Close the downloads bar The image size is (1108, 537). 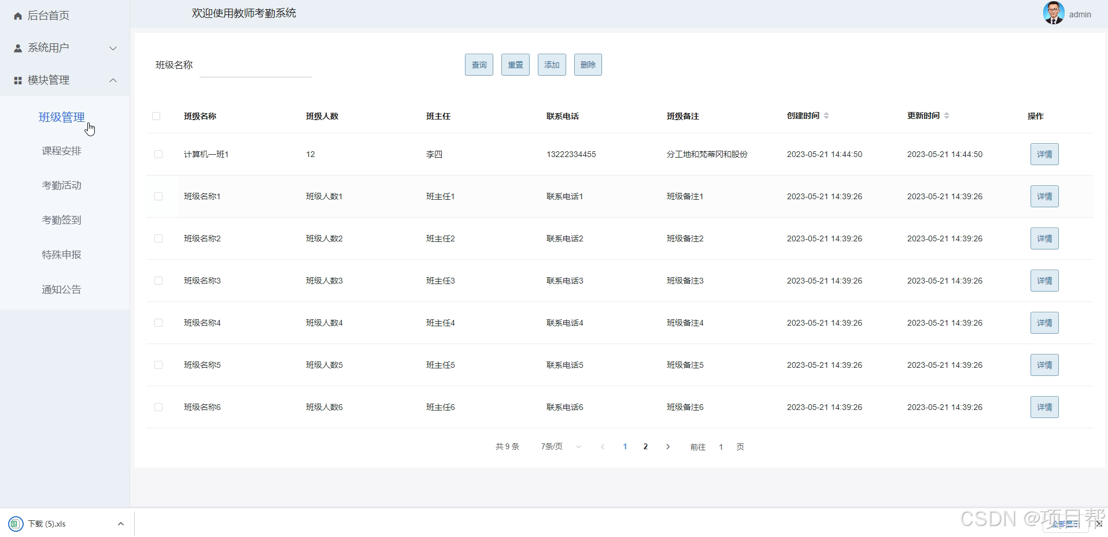1099,524
